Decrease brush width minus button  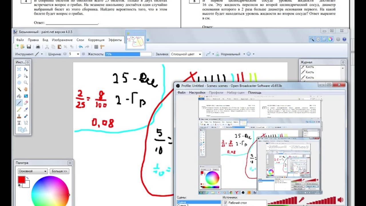(65, 54)
